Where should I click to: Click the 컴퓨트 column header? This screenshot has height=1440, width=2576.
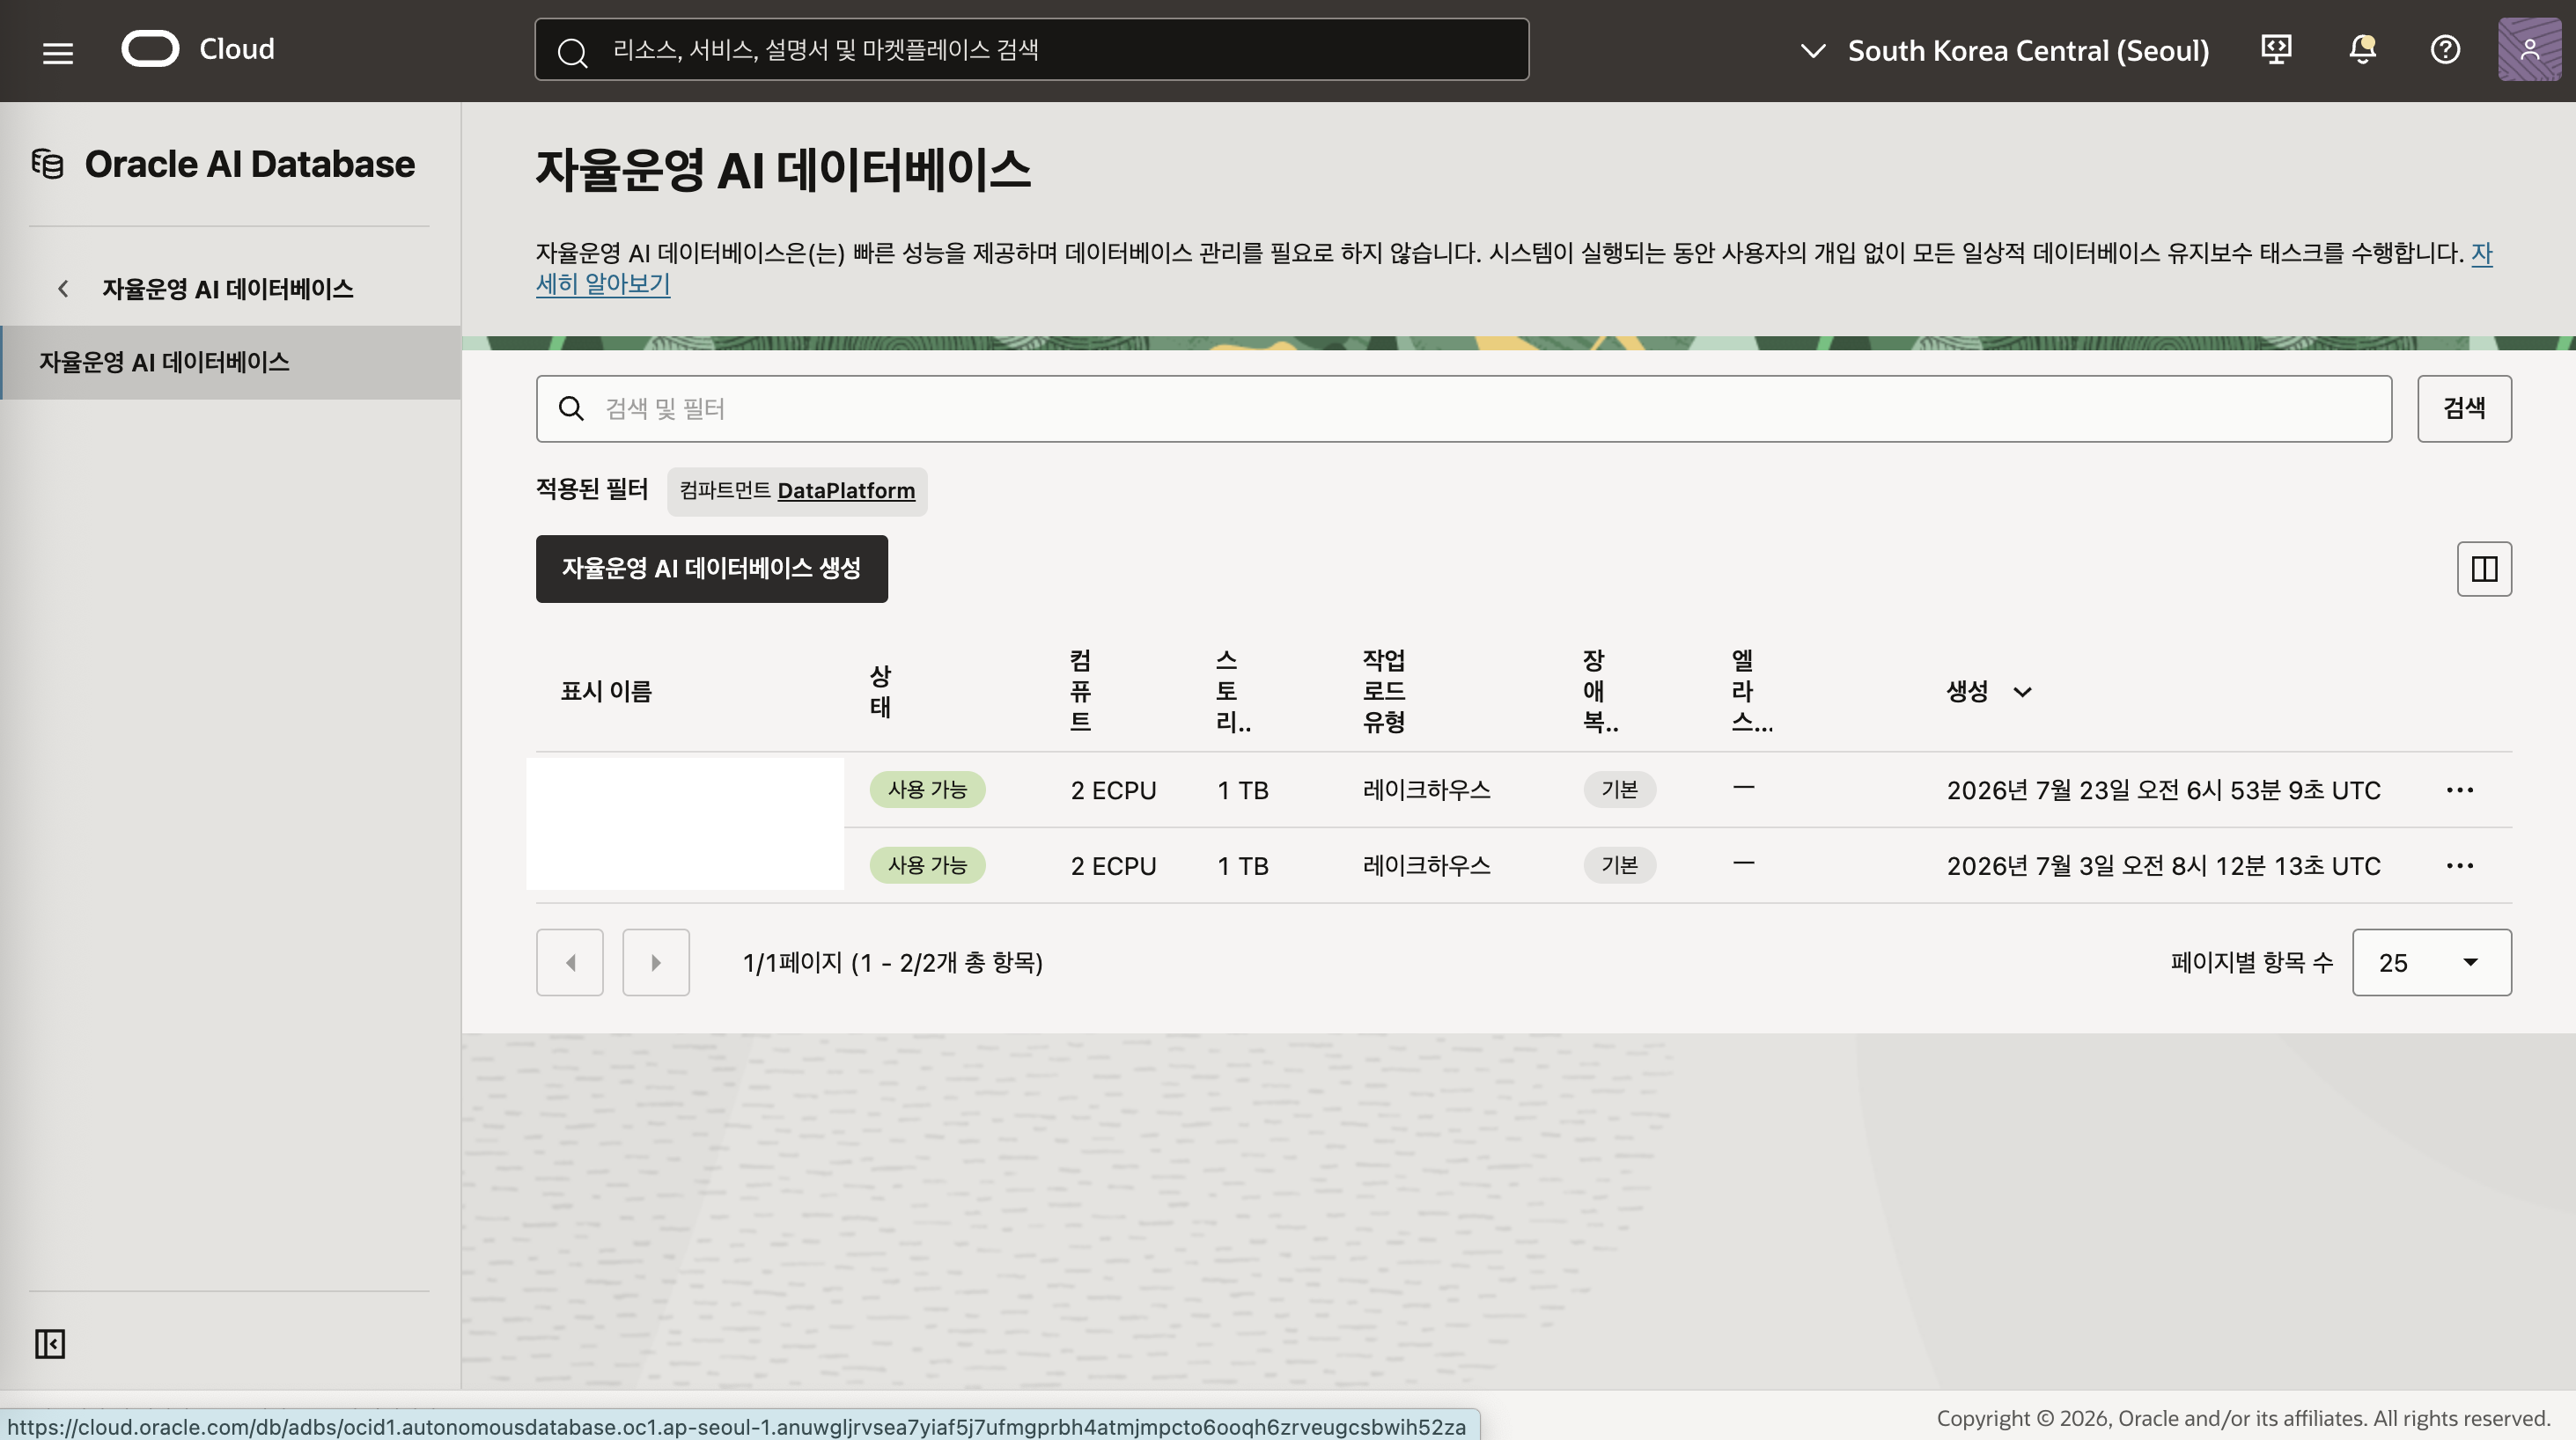[x=1080, y=691]
